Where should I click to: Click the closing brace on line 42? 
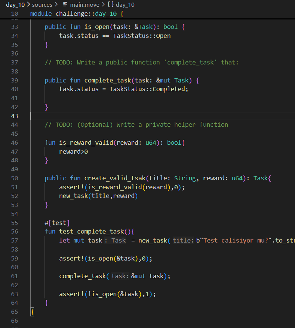[46, 107]
